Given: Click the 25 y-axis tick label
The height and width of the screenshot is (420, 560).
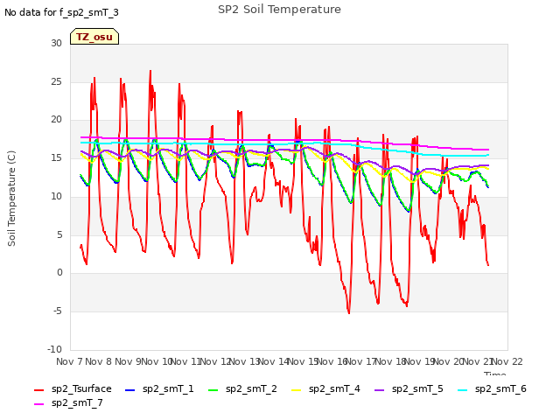Looking at the screenshot, I should point(56,81).
